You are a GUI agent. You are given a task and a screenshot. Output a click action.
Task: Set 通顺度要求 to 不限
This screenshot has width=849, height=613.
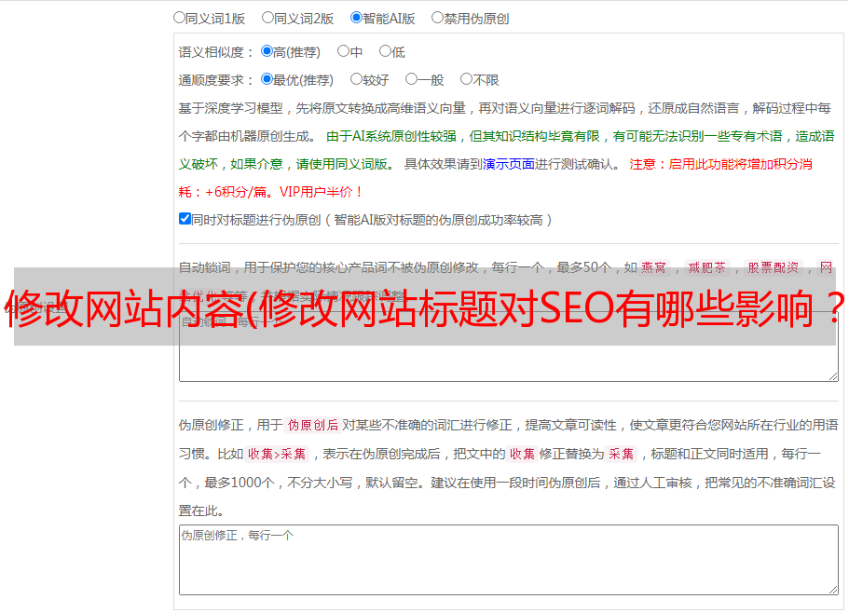tap(466, 79)
